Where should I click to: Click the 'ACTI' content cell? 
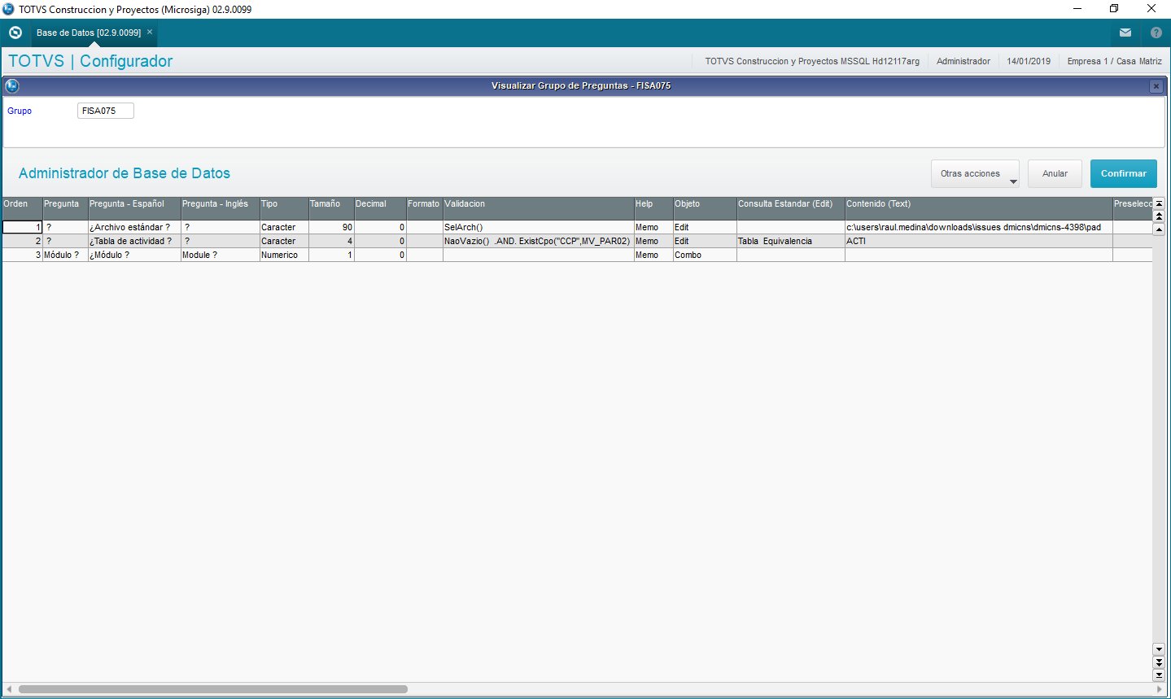(979, 242)
